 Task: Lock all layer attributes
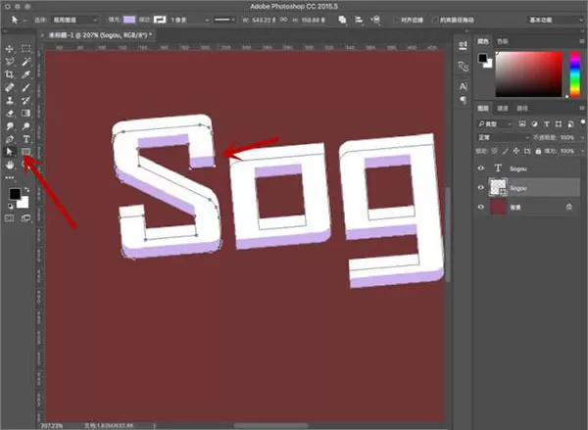[538, 151]
